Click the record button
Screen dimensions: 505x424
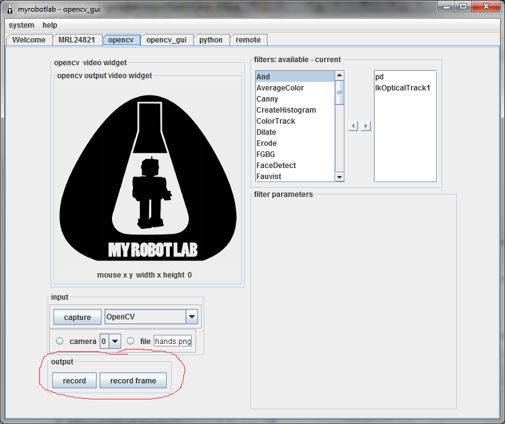point(74,380)
